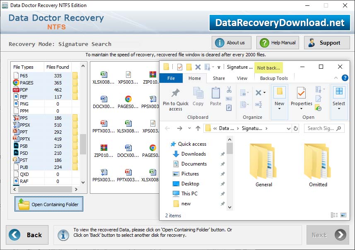355x250 pixels.
Task: Select the first XLSX008 recovered file
Action: coord(104,77)
